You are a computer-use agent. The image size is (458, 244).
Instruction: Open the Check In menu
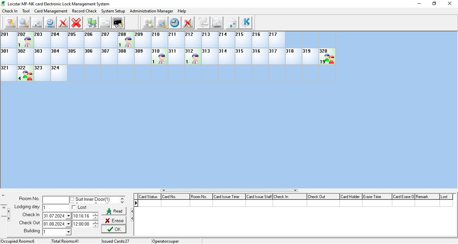coord(10,11)
